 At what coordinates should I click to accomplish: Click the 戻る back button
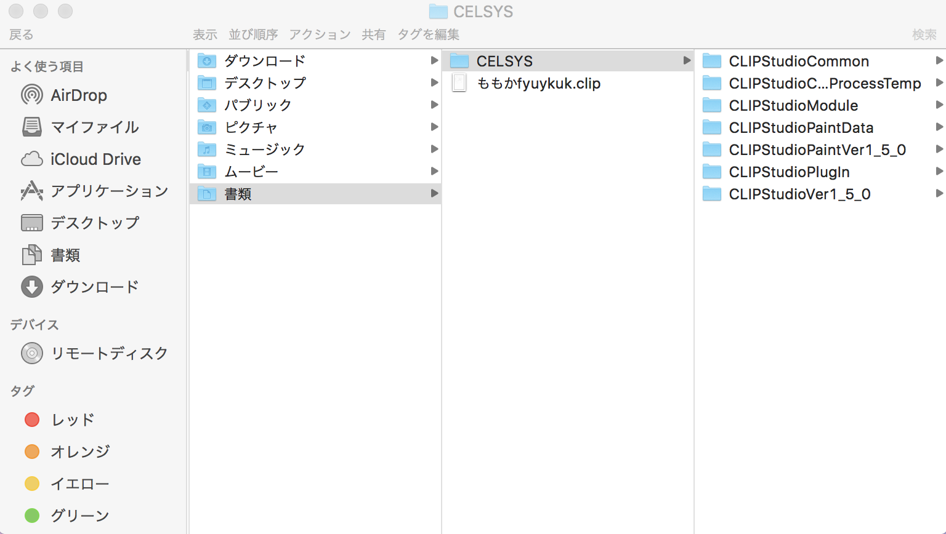click(22, 34)
